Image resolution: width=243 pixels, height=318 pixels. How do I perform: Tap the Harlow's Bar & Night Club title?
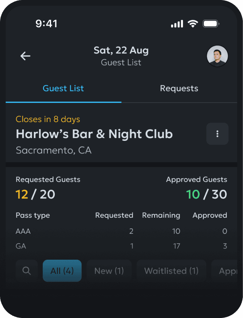[94, 134]
